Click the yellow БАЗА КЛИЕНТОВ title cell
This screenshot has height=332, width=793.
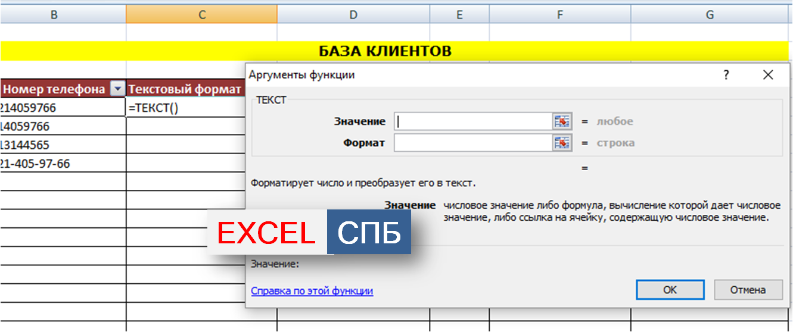click(385, 51)
